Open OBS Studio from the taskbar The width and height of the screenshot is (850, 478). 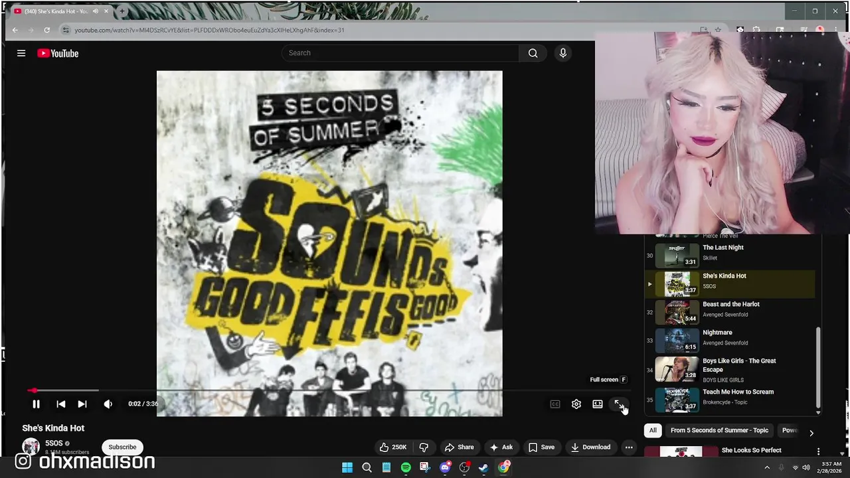(464, 467)
